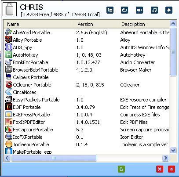Sort the list by the Name column header
Screen dimensions: 179x177
(38, 24)
